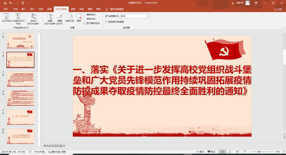Switch to the 设计 ribbon tab

coord(32,9)
